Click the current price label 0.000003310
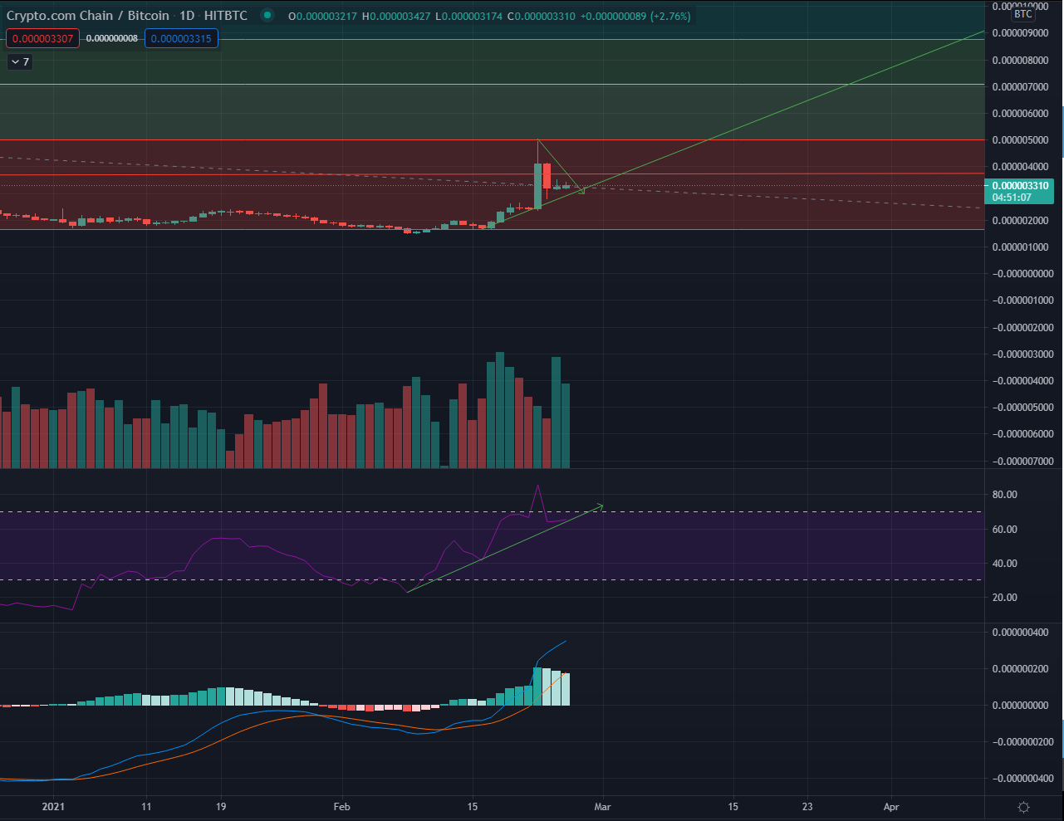Image resolution: width=1064 pixels, height=821 pixels. coord(1020,186)
